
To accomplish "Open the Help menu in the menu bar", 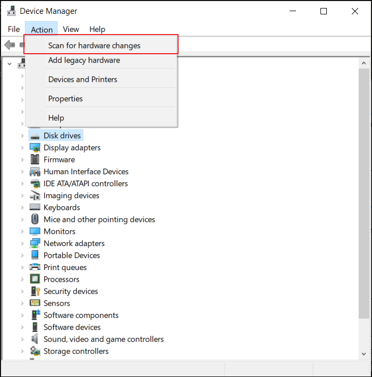I will click(x=97, y=29).
